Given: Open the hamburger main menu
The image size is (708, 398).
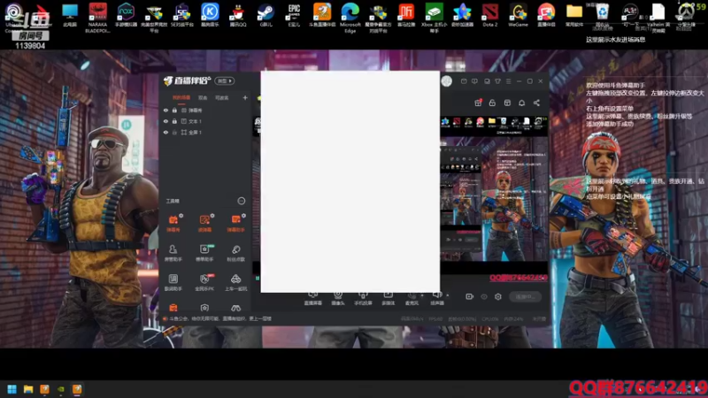Looking at the screenshot, I should point(508,81).
